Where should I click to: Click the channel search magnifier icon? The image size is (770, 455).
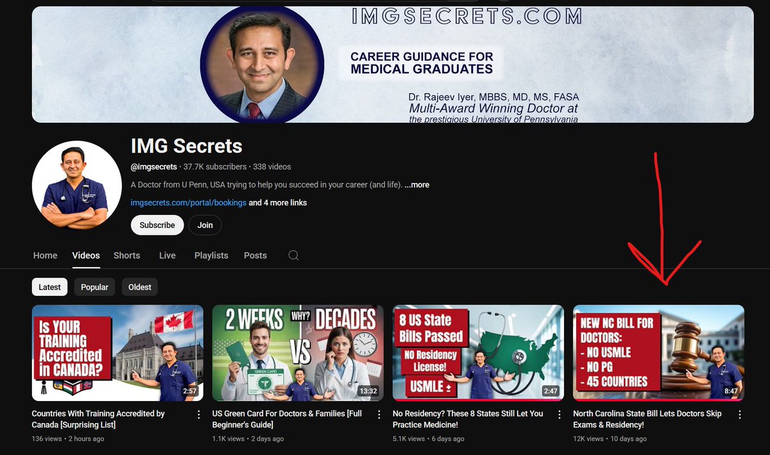(x=293, y=255)
